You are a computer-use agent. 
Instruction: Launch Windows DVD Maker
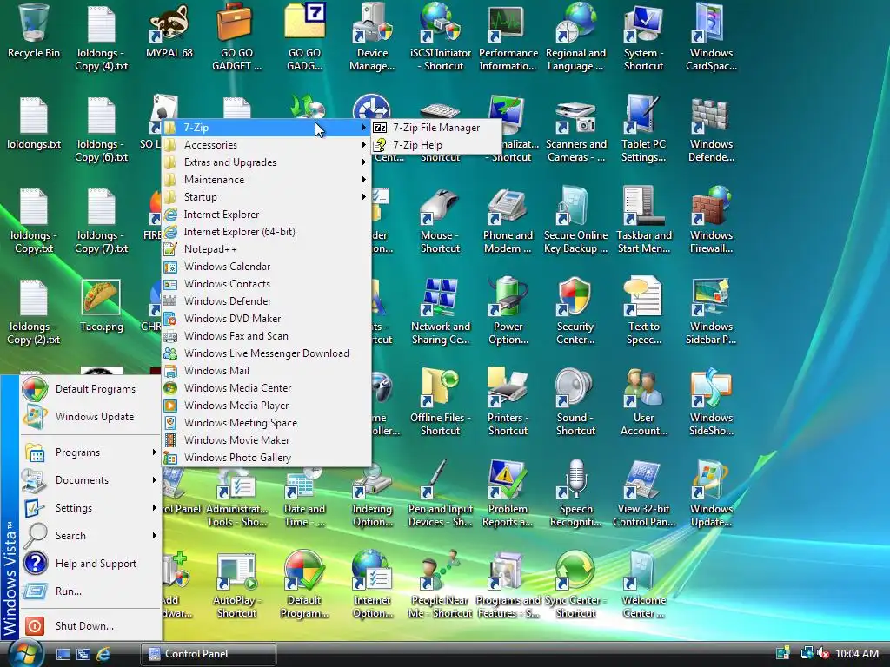[266, 319]
